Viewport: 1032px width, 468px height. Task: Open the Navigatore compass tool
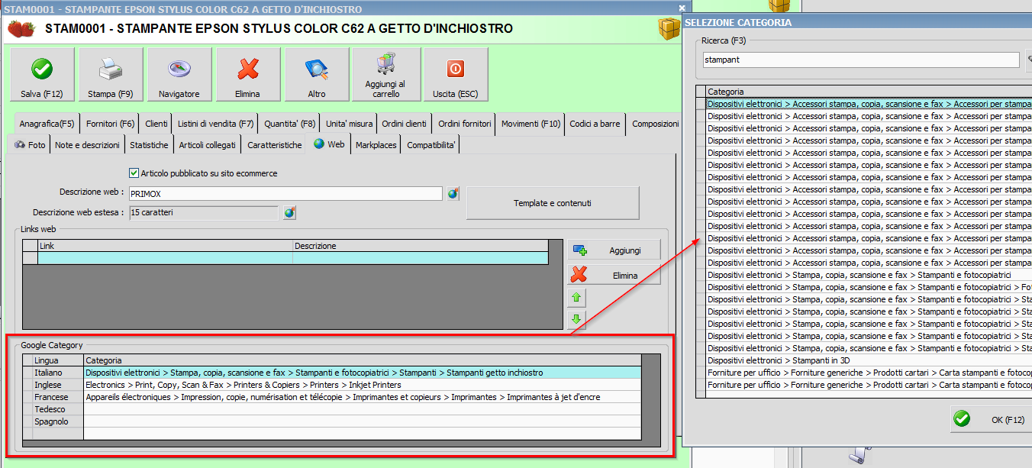[179, 74]
